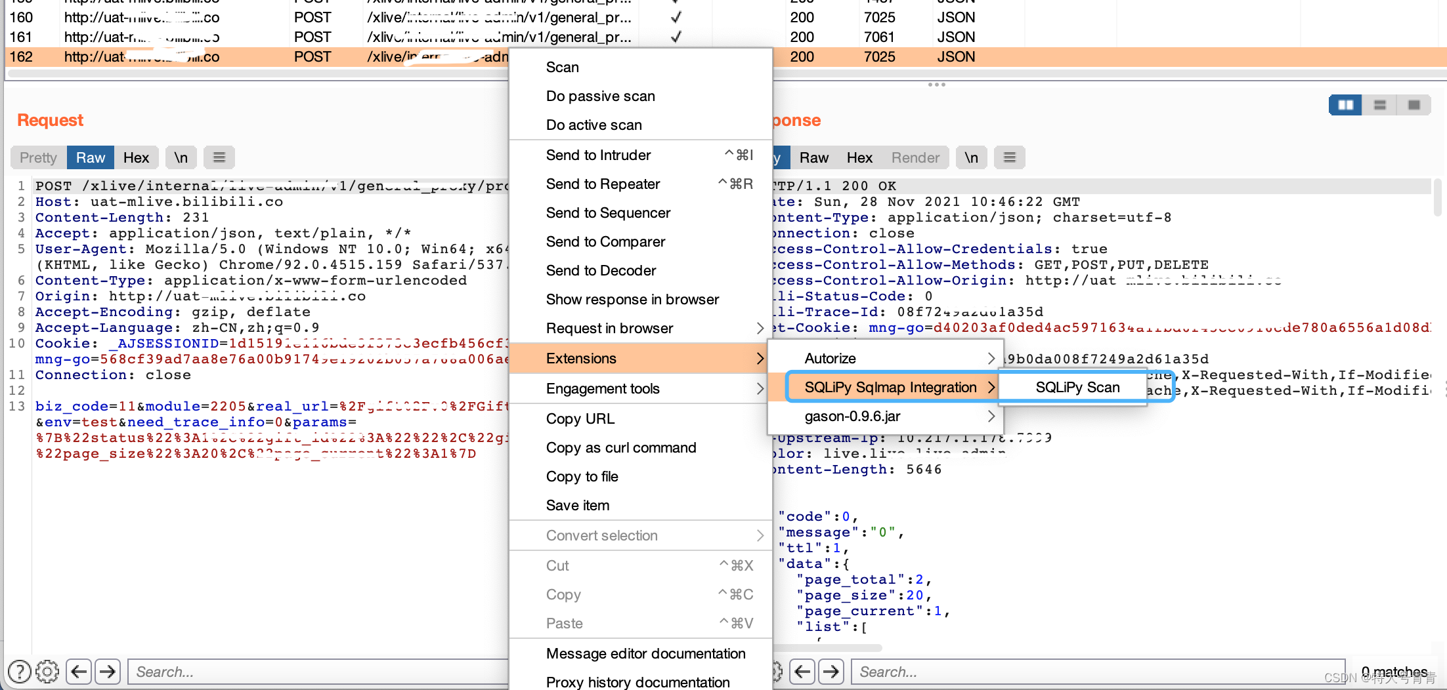Choose Scan from the context menu
This screenshot has height=690, width=1447.
pos(640,67)
